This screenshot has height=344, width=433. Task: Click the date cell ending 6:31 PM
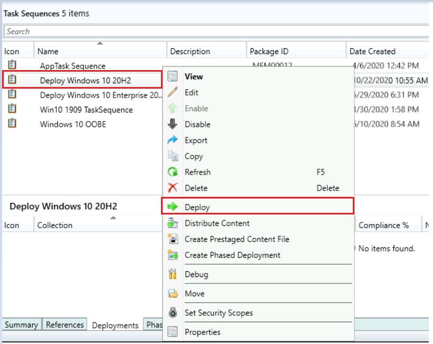[386, 95]
